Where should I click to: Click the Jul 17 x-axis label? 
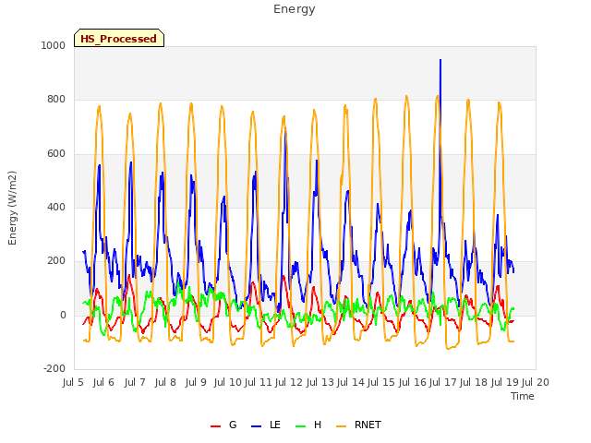[443, 383]
